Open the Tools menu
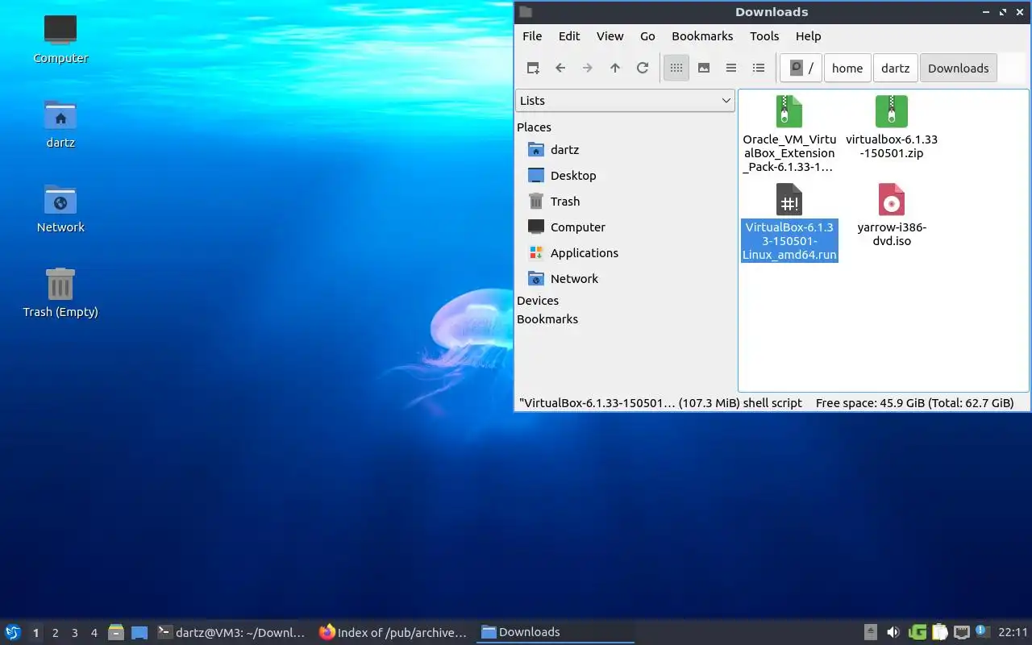Viewport: 1032px width, 645px height. tap(764, 36)
